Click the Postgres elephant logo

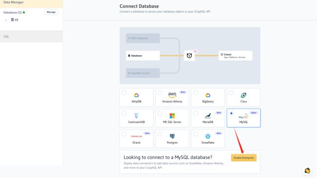click(x=172, y=136)
